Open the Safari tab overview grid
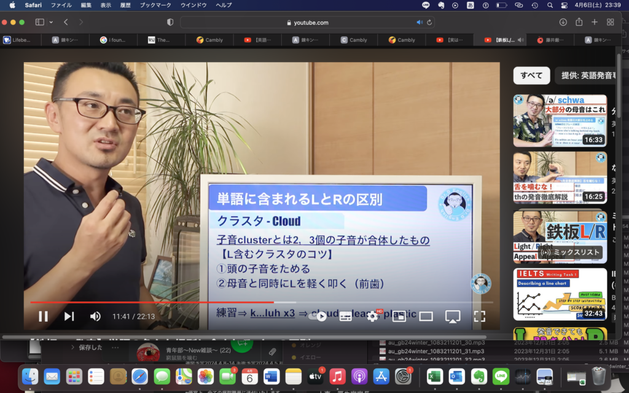This screenshot has width=629, height=393. [x=611, y=21]
